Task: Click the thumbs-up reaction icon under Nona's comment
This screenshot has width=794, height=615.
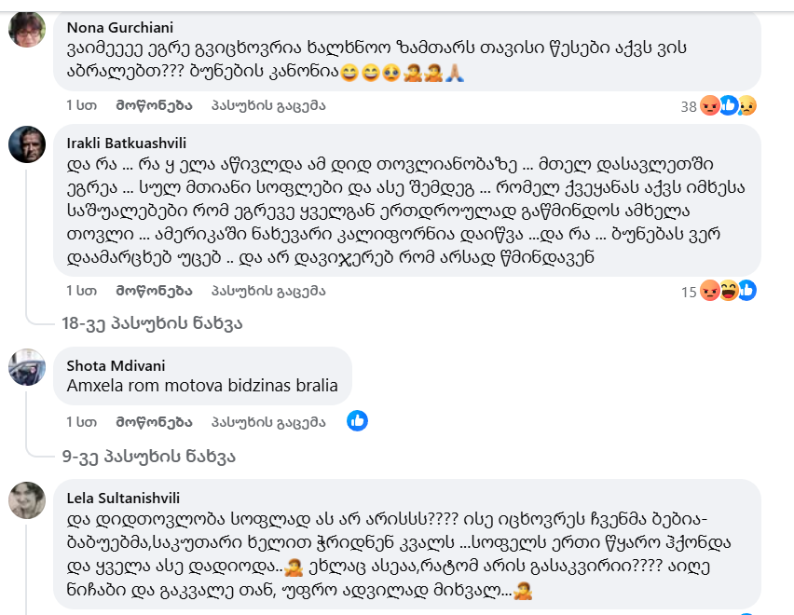Action: (x=728, y=105)
